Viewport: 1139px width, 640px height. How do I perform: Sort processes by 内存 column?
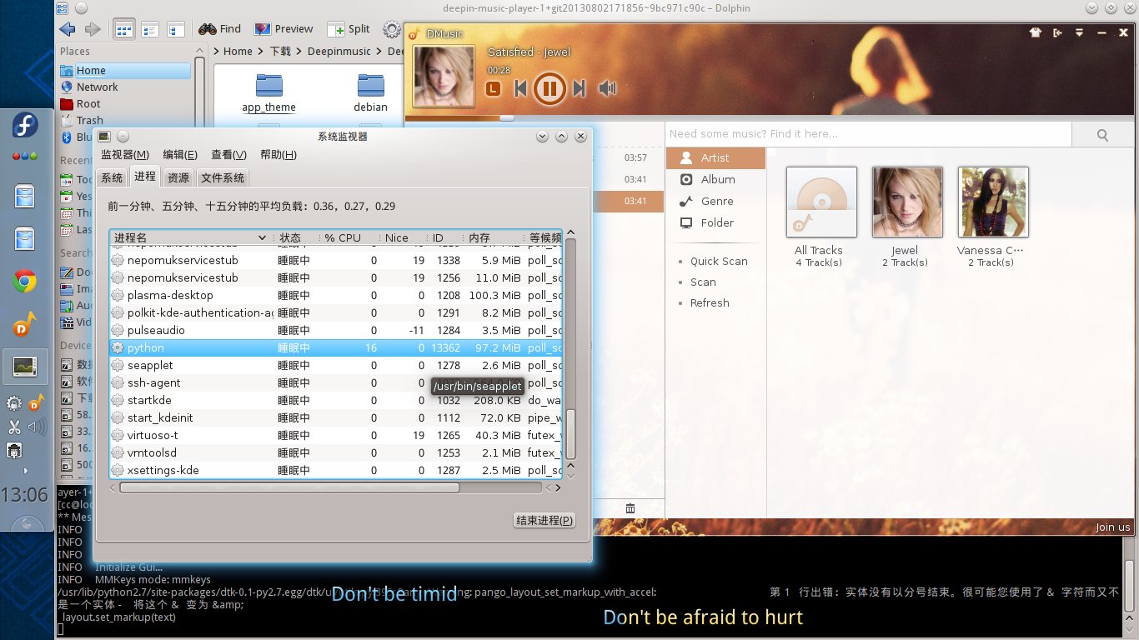click(x=494, y=238)
